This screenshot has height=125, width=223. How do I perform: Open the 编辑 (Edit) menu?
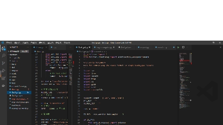[17, 43]
